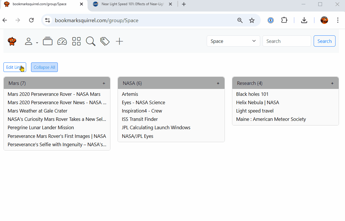345x221 pixels.
Task: Open ISS Transit Finder link
Action: tap(140, 119)
